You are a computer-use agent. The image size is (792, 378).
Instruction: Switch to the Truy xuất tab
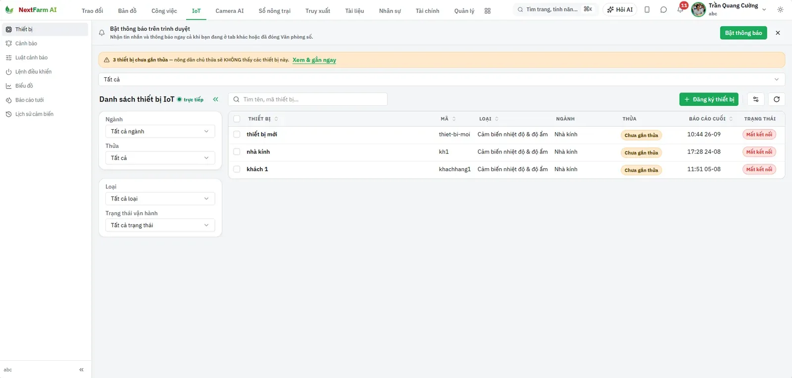(x=318, y=11)
